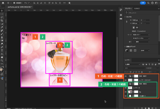Open the RGB カラー mode dropdown

tap(141, 35)
